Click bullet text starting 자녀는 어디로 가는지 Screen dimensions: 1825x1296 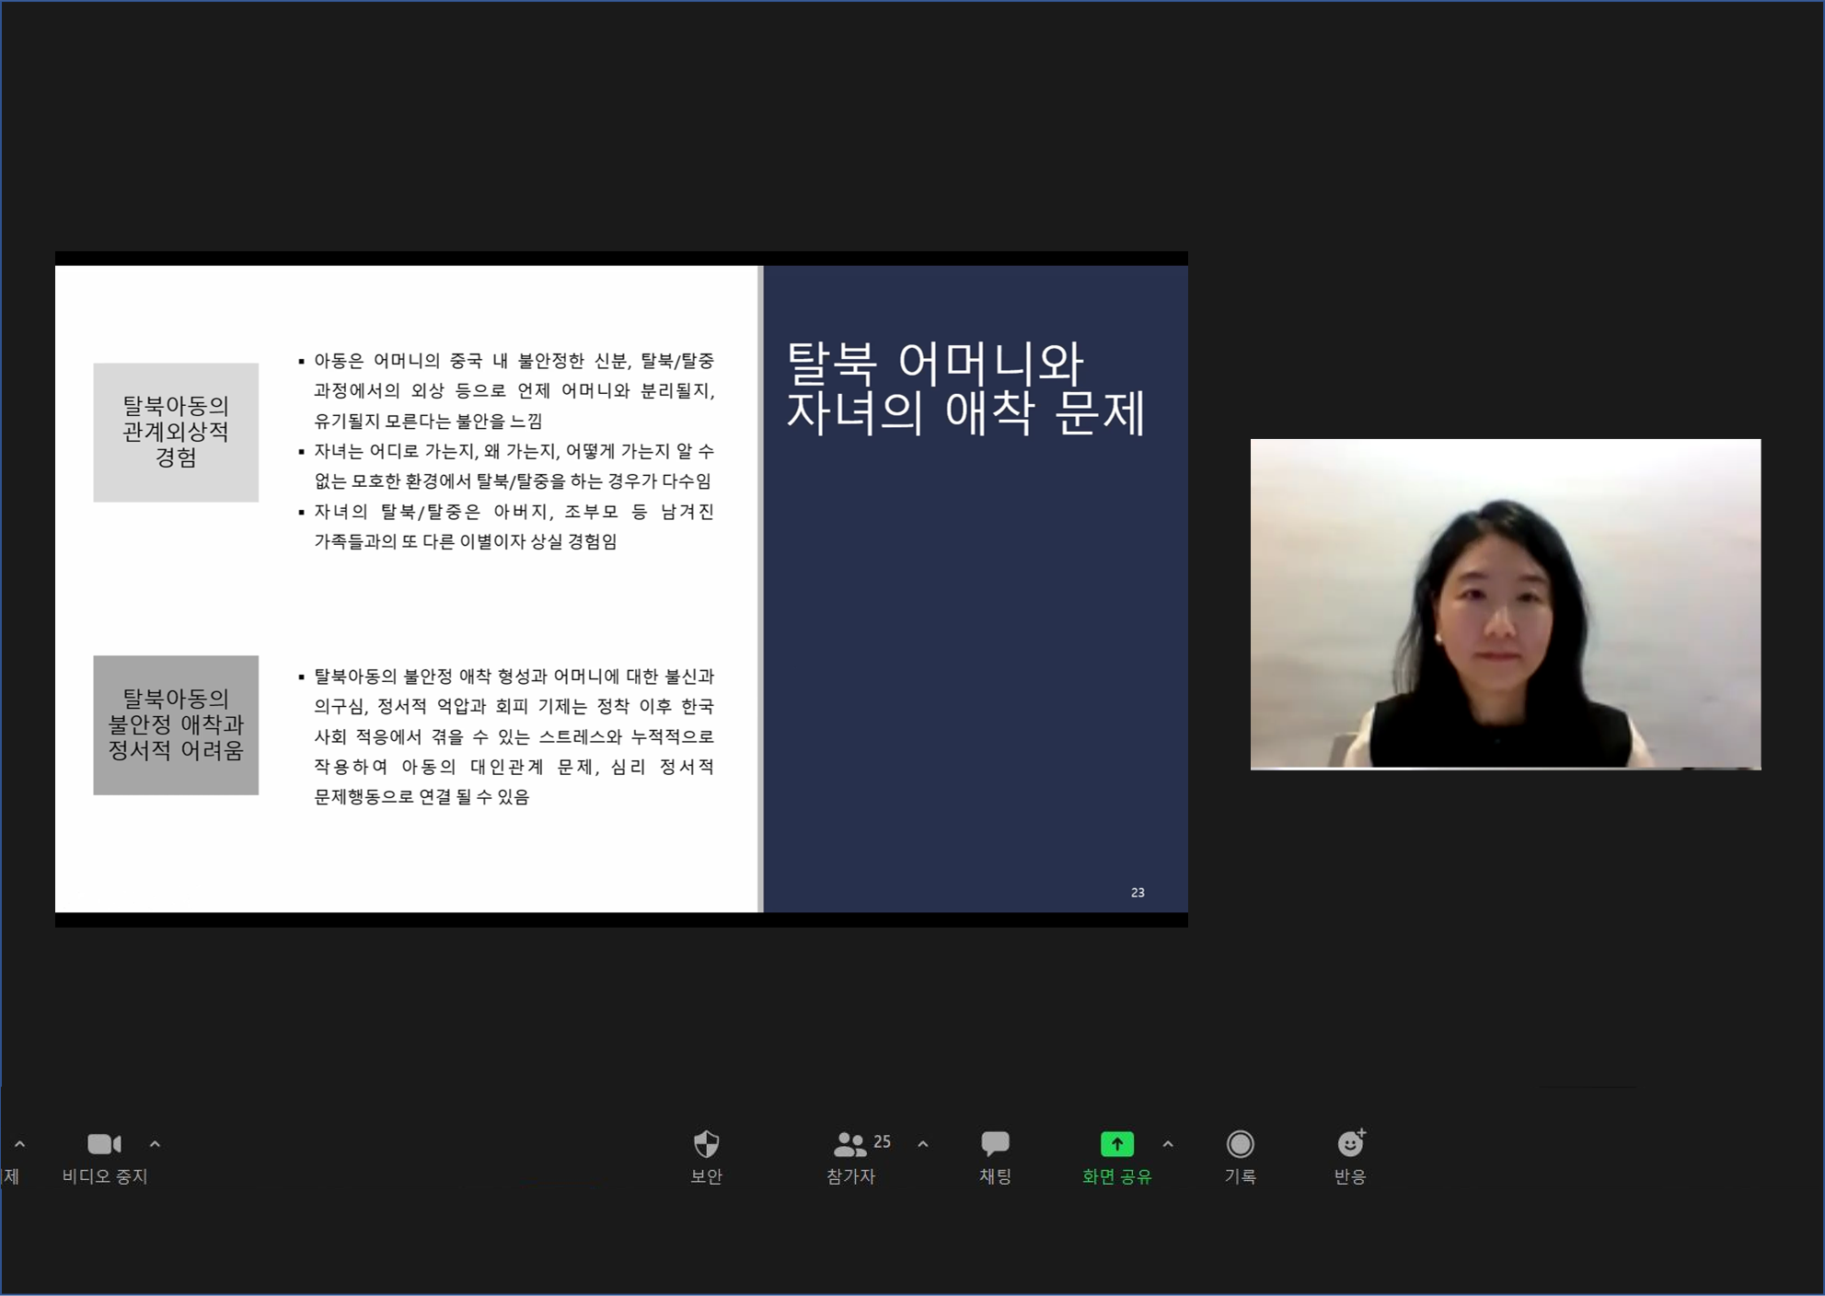pyautogui.click(x=514, y=466)
